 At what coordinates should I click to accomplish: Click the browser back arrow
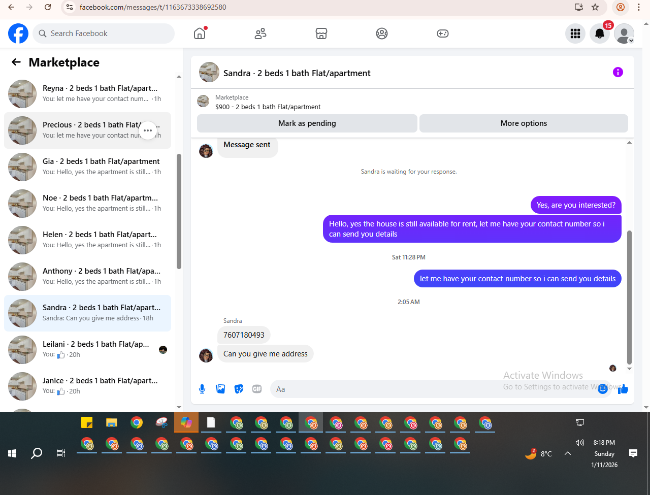coord(11,7)
